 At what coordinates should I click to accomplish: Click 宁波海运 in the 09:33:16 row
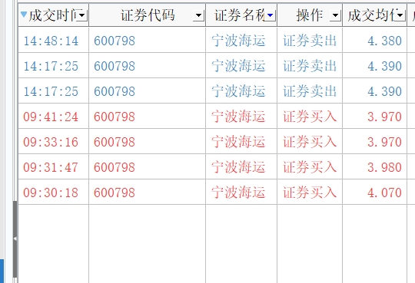tap(238, 142)
